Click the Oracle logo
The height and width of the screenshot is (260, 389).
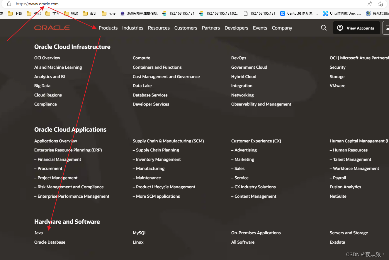pos(52,28)
